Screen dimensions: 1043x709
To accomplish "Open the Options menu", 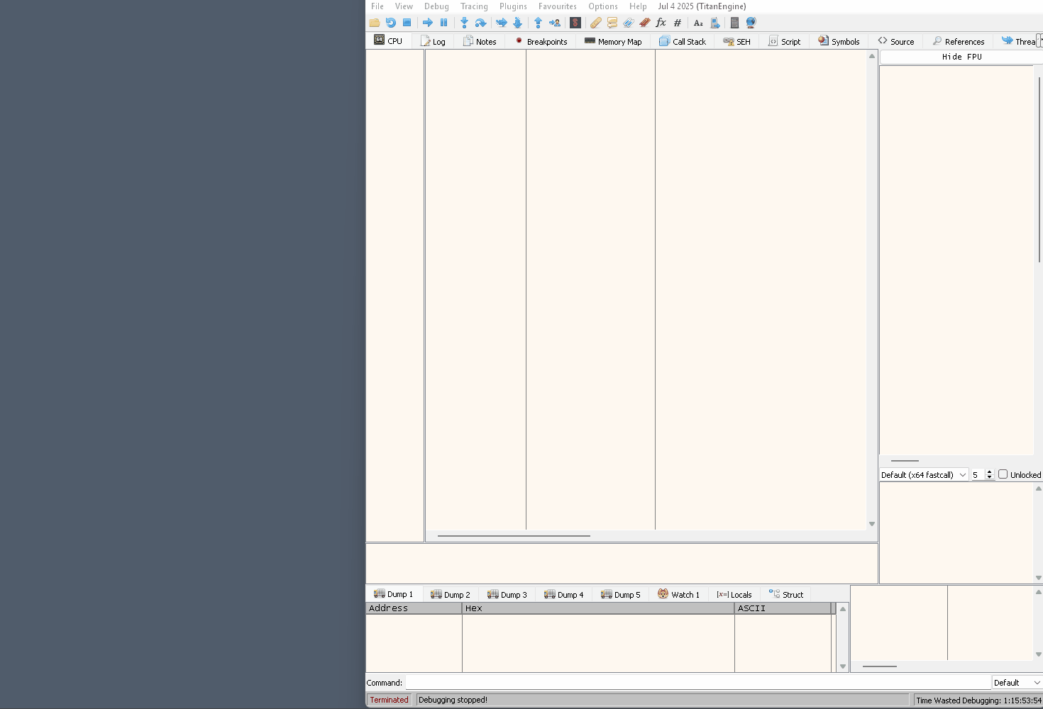I will [603, 6].
